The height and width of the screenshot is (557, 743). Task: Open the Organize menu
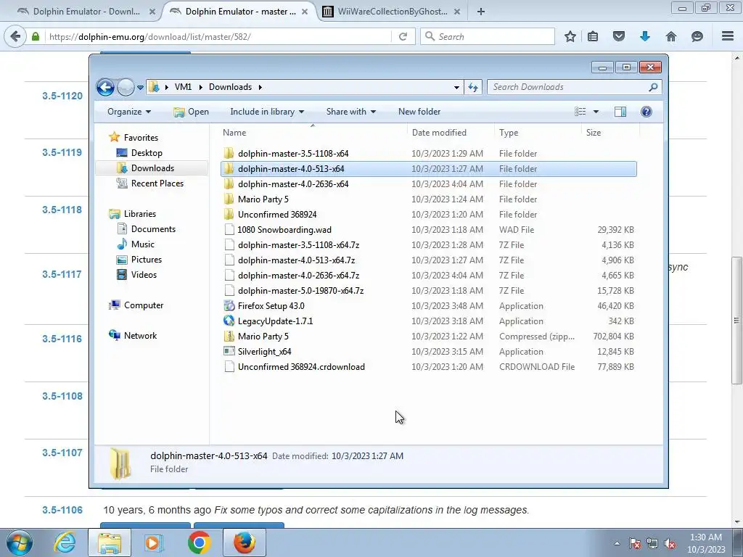(x=129, y=112)
